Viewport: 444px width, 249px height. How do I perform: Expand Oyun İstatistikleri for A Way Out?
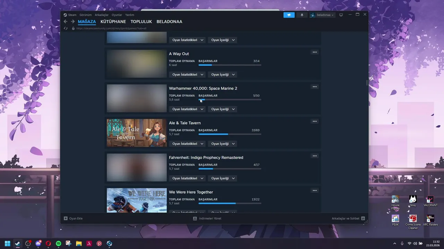pos(188,75)
